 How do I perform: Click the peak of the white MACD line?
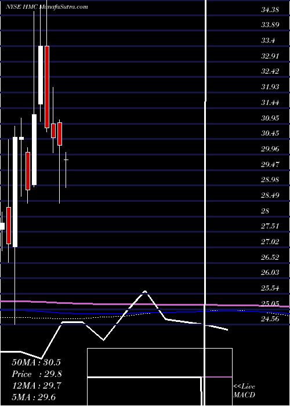tap(145, 292)
